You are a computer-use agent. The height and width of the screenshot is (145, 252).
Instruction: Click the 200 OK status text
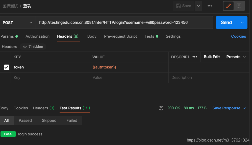point(173,108)
